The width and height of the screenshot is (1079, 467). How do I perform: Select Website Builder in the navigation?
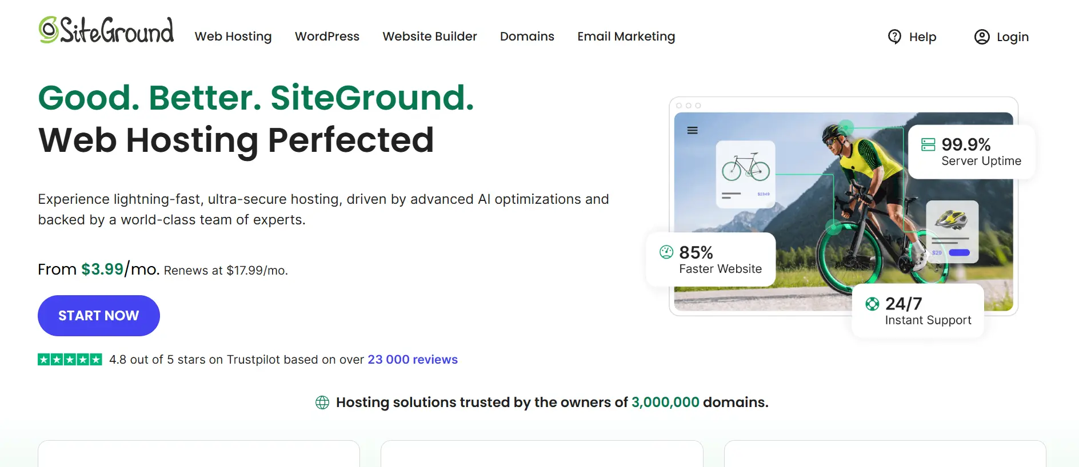coord(429,37)
